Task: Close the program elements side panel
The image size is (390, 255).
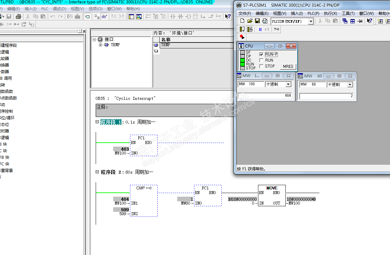Action: click(84, 31)
